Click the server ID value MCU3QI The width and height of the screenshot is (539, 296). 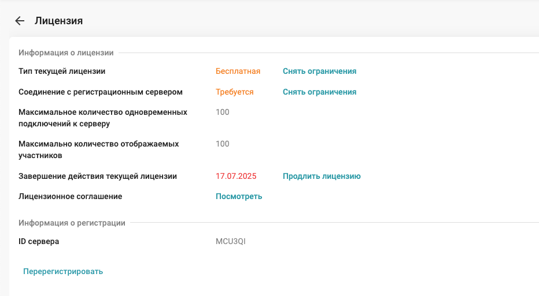click(x=231, y=242)
